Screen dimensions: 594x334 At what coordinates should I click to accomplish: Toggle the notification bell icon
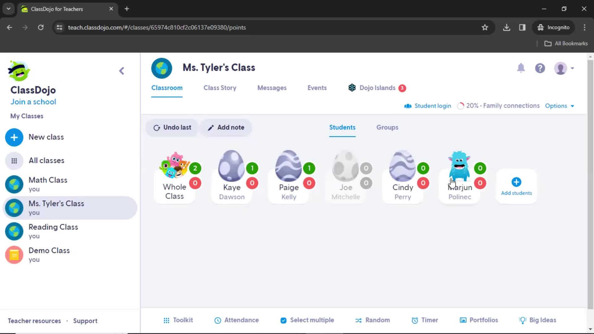pos(521,68)
